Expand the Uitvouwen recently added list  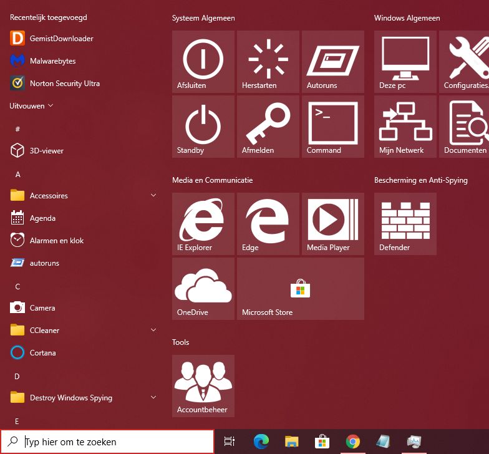tap(31, 106)
